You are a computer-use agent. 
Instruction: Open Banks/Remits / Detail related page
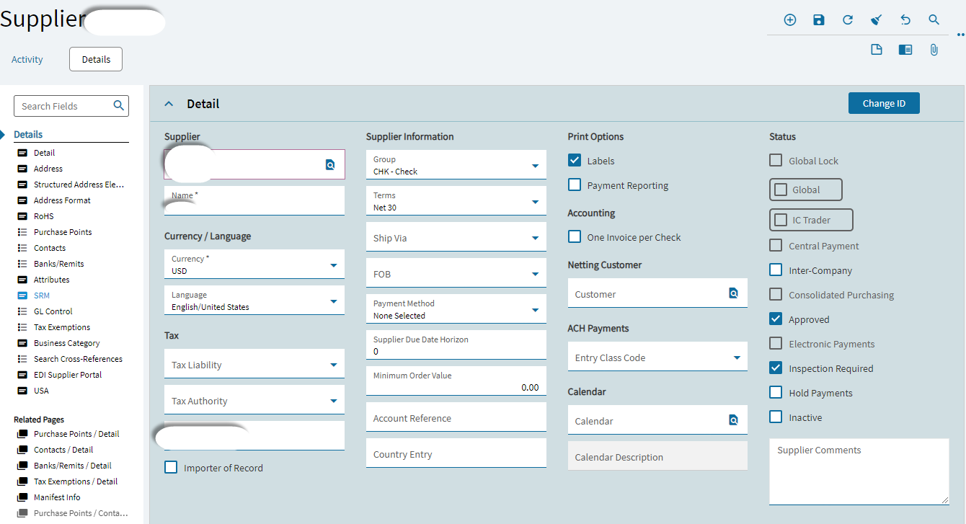72,466
